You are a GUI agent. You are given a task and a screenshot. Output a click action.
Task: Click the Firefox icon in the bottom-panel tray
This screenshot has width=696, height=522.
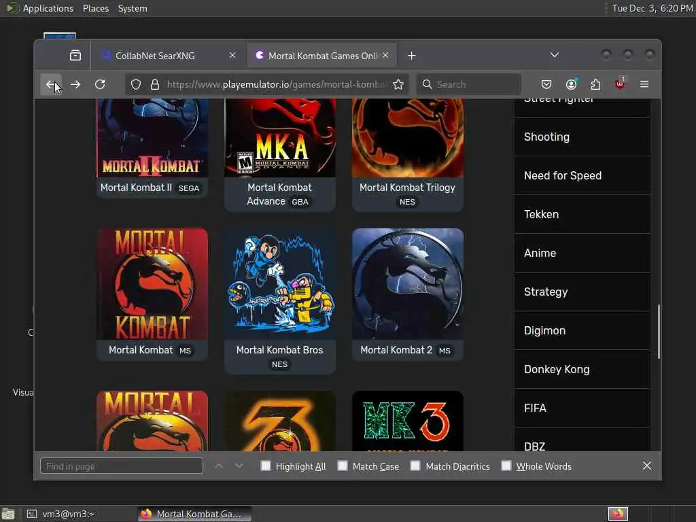[x=618, y=514]
